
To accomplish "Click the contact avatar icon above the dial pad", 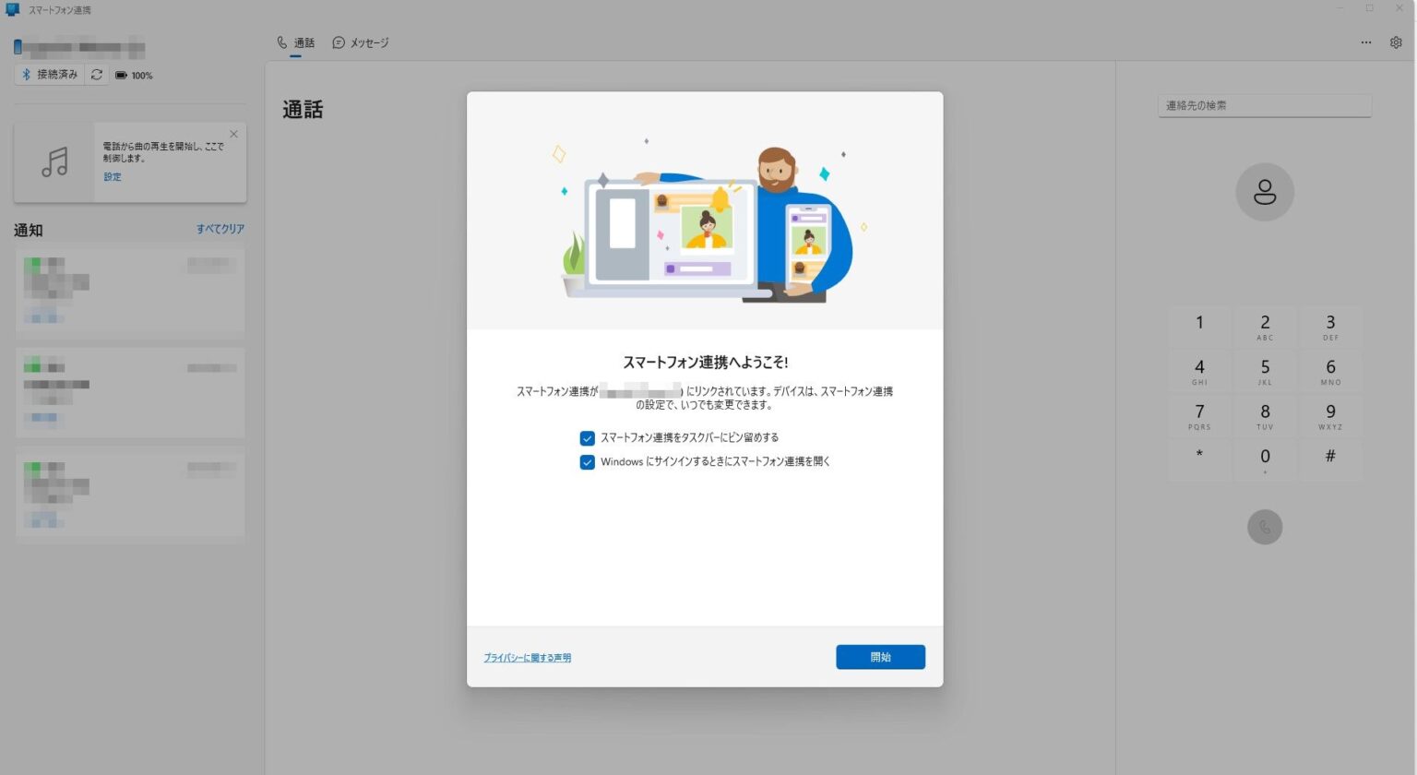I will [1264, 191].
